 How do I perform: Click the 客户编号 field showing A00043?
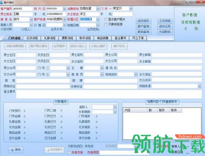[23, 9]
